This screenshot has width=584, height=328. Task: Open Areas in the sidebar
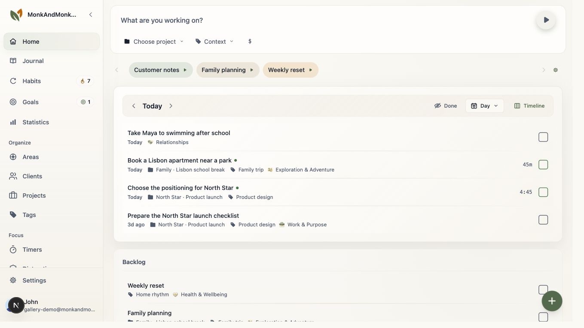[52, 157]
